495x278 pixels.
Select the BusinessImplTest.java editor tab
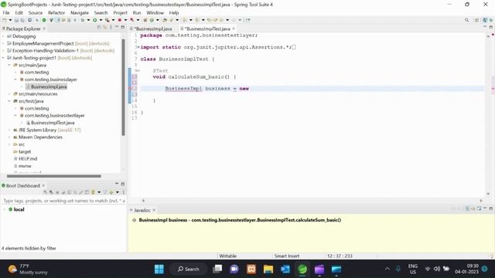[x=208, y=29]
